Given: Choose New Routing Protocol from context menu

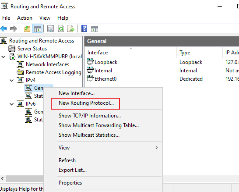Looking at the screenshot, I should [86, 103].
